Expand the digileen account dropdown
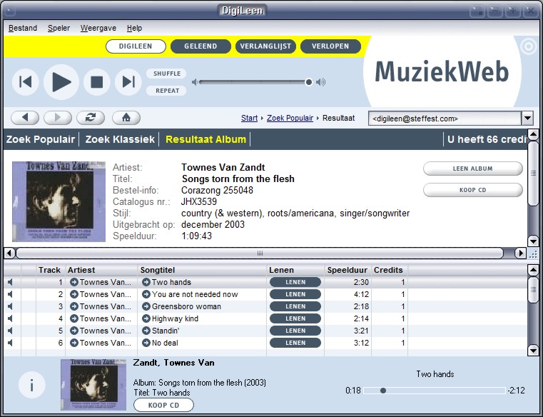Screen dimensions: 543x417 click(x=527, y=119)
